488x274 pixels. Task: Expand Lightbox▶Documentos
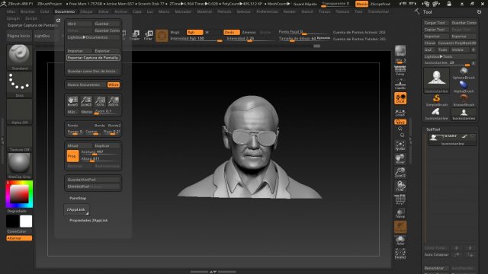[93, 37]
